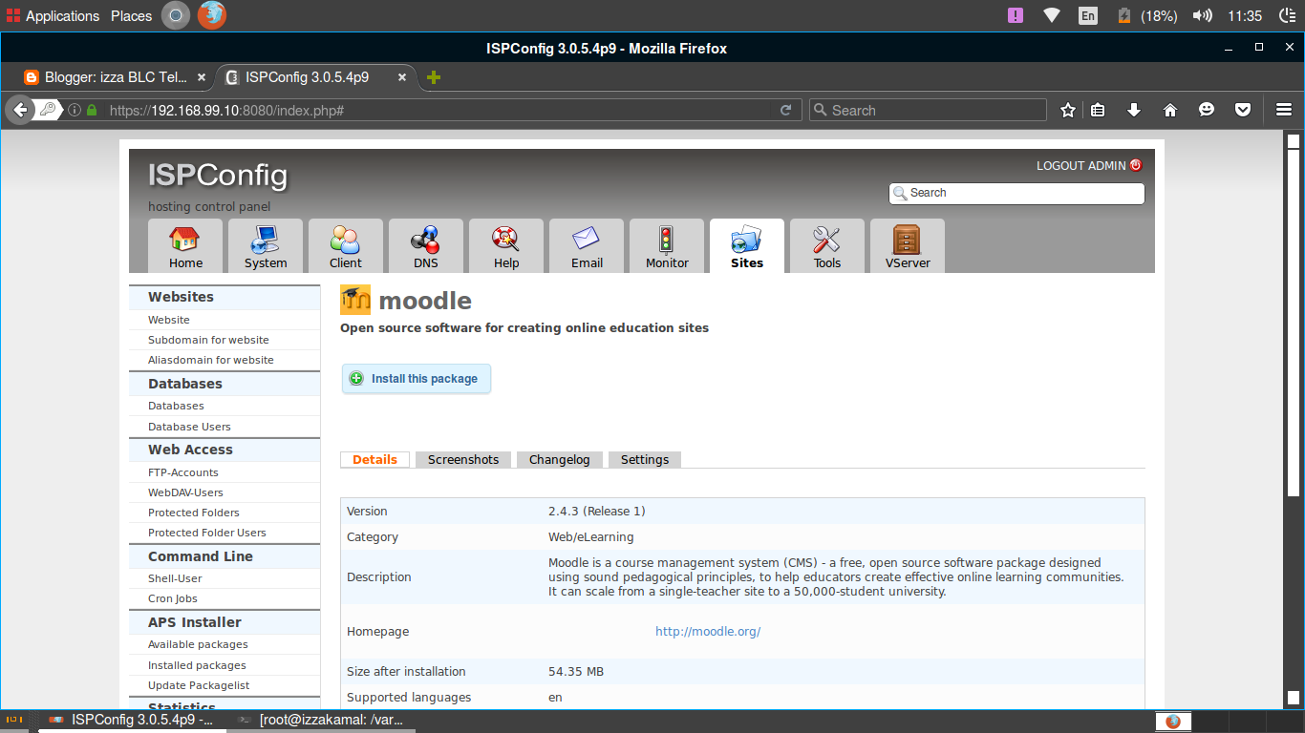Open the Help section
The width and height of the screenshot is (1305, 733).
(505, 245)
